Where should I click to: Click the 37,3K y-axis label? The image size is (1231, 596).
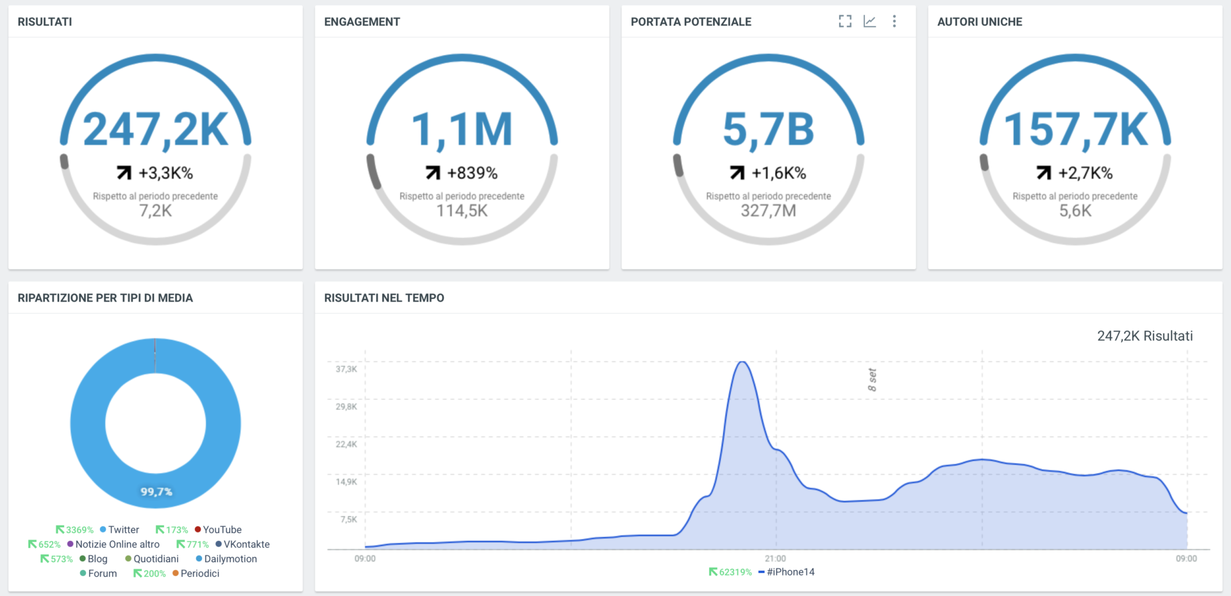click(x=346, y=369)
